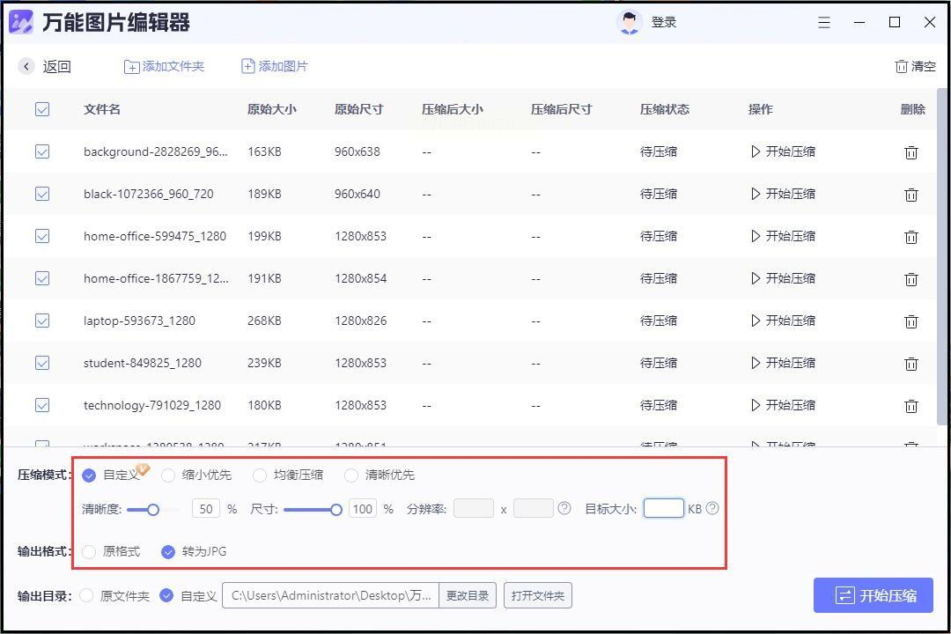Image resolution: width=951 pixels, height=634 pixels.
Task: Select the 缩小优先 compression mode
Action: [x=168, y=475]
